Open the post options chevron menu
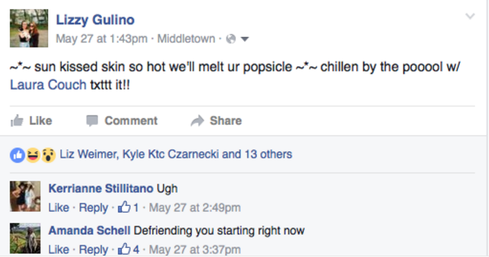The image size is (489, 257). point(470,16)
